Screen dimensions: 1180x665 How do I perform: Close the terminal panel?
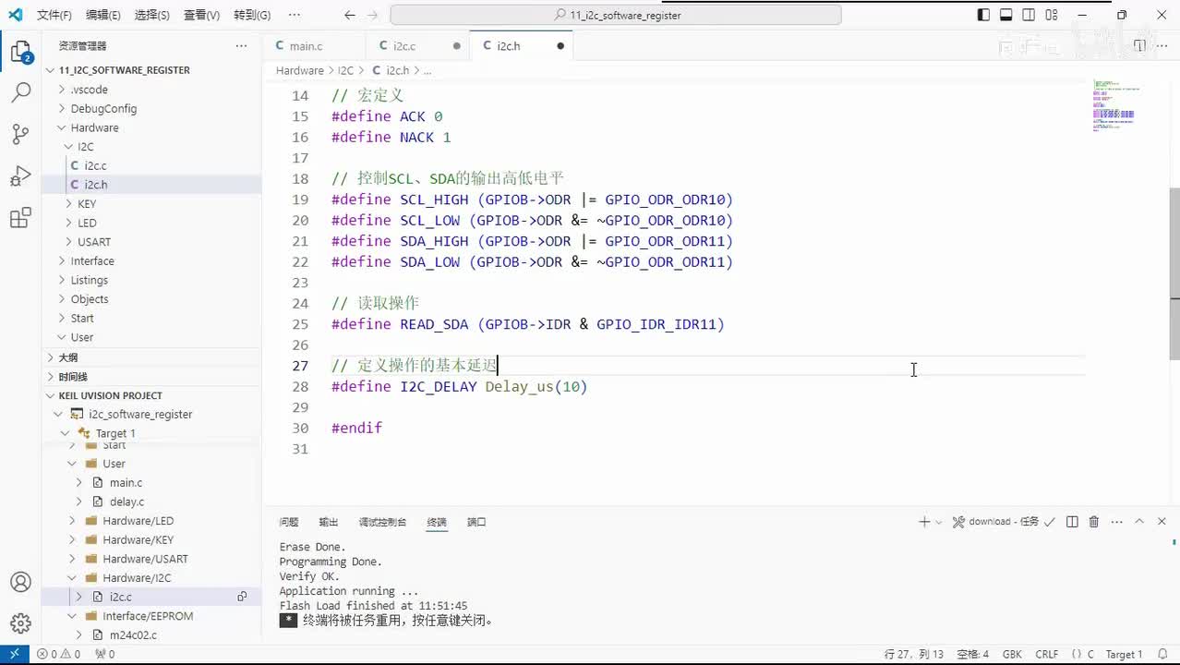(x=1162, y=522)
